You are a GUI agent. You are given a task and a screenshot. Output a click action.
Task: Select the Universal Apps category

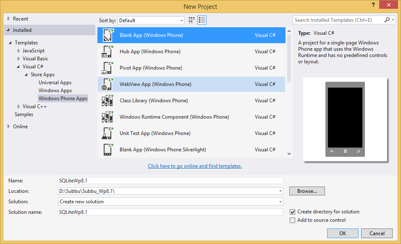coord(55,82)
